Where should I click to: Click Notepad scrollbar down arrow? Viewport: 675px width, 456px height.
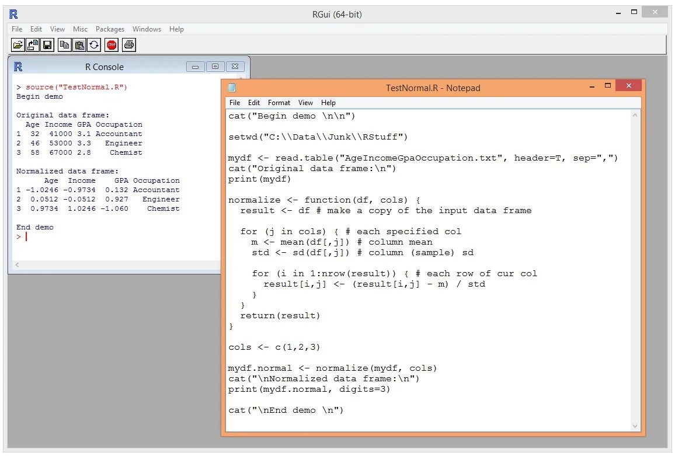(635, 426)
